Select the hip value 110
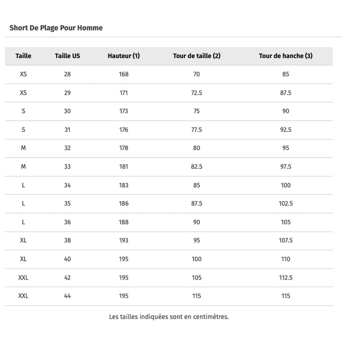This screenshot has height=342, width=342. click(x=286, y=259)
